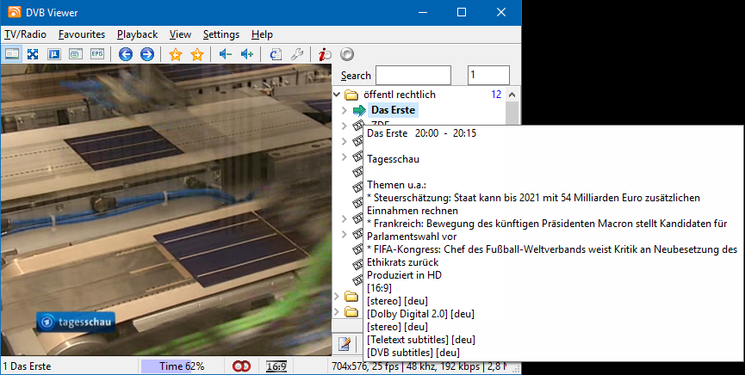Open the EPG window icon
The height and width of the screenshot is (375, 745).
click(97, 54)
